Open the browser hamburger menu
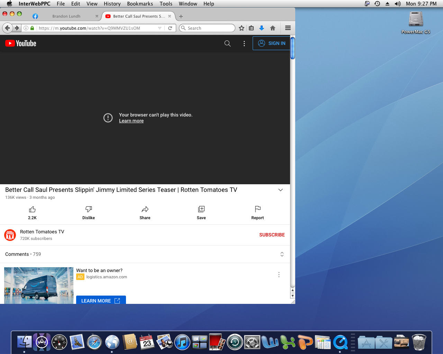 288,28
